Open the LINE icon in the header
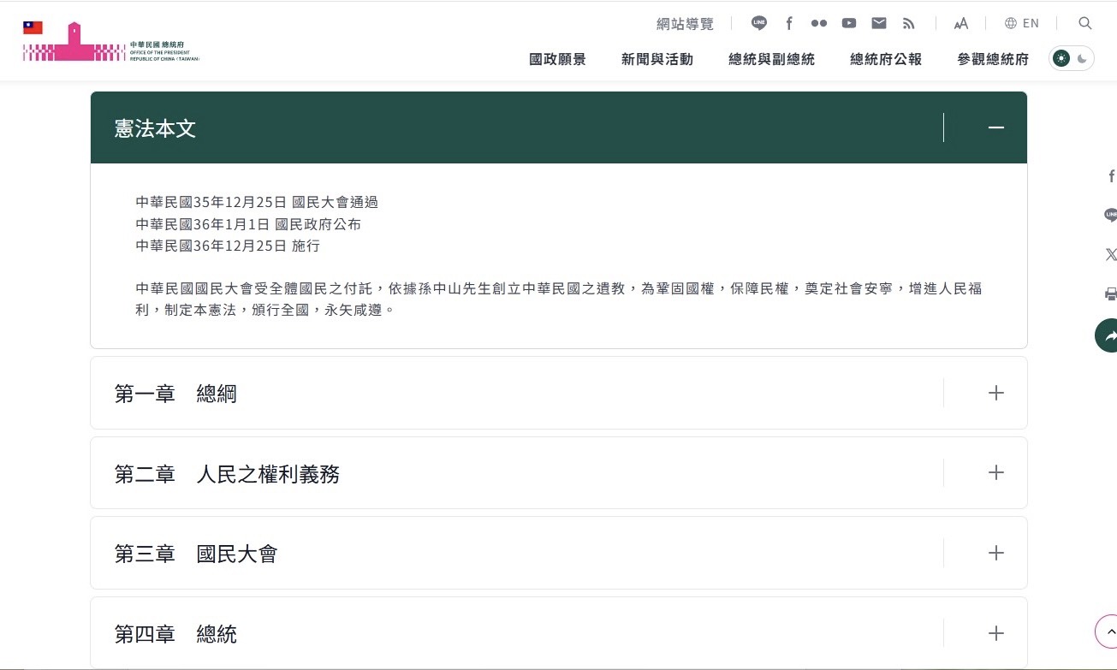Screen dimensions: 1117x670 (x=759, y=23)
